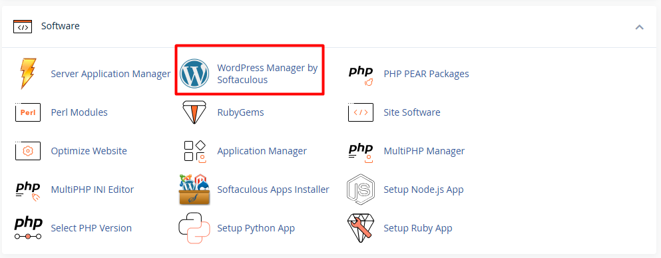Click the Setup Ruby App wrench icon
Image resolution: width=661 pixels, height=258 pixels.
click(x=361, y=228)
